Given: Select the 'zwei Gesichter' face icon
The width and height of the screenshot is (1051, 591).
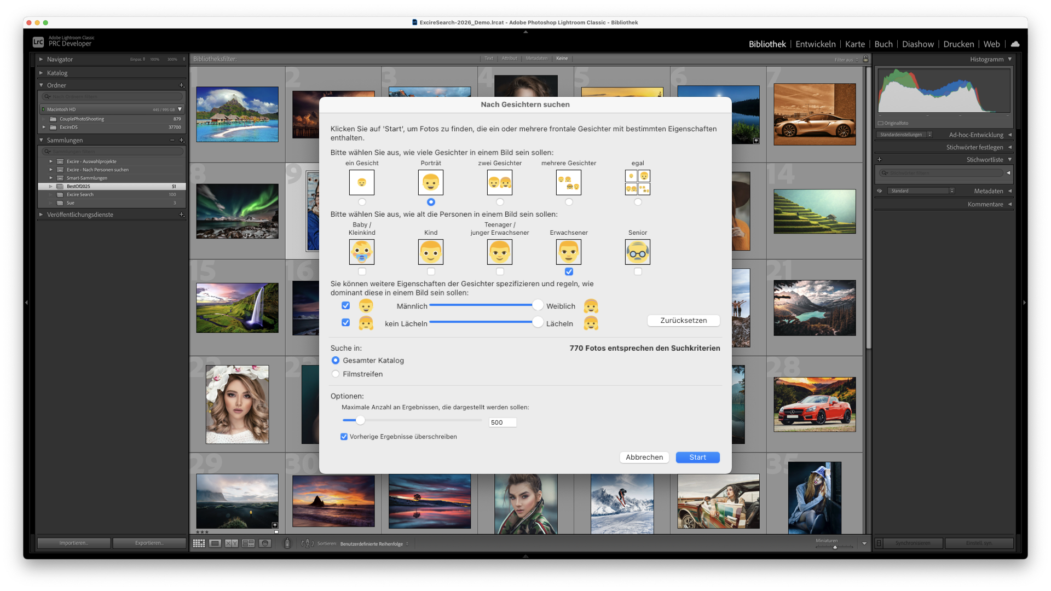Looking at the screenshot, I should pos(499,182).
